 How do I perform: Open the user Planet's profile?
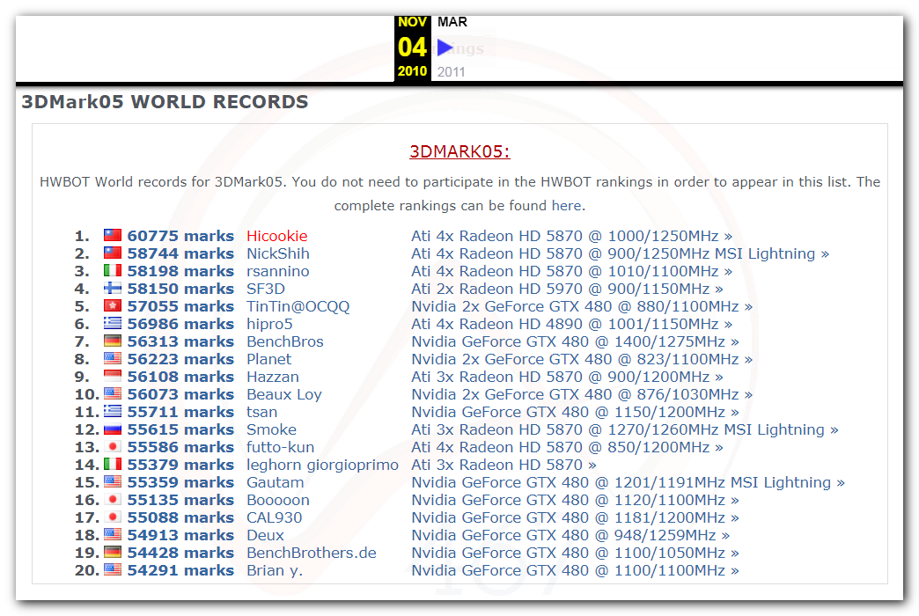268,359
